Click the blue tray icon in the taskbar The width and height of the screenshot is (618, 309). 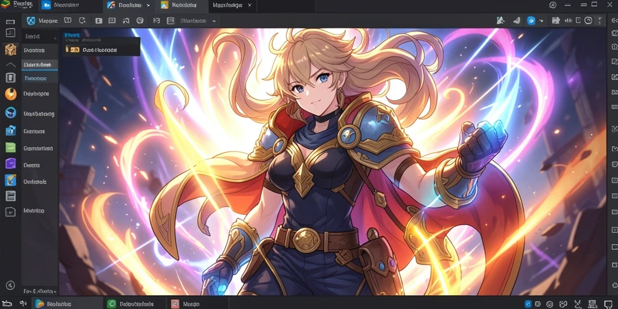tap(528, 304)
